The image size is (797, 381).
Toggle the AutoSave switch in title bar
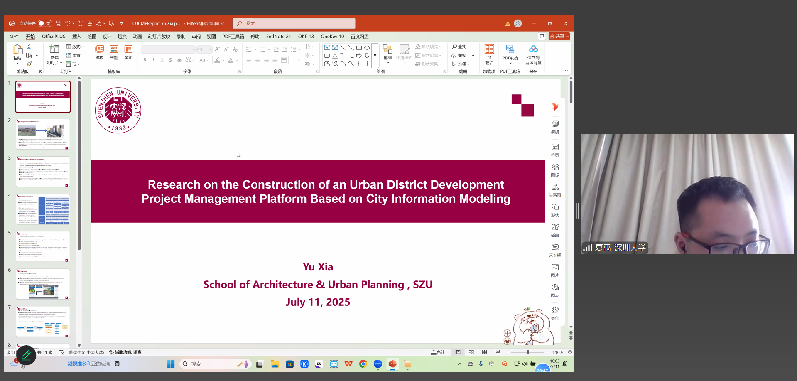pos(44,23)
